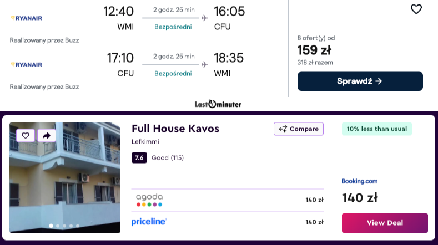This screenshot has width=438, height=245.
Task: Open the priceline logo offer
Action: pyautogui.click(x=149, y=222)
